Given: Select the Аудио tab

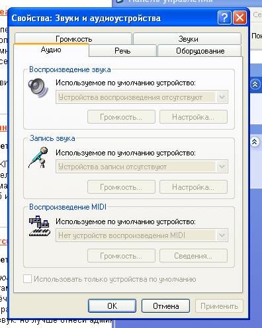Looking at the screenshot, I should (51, 50).
